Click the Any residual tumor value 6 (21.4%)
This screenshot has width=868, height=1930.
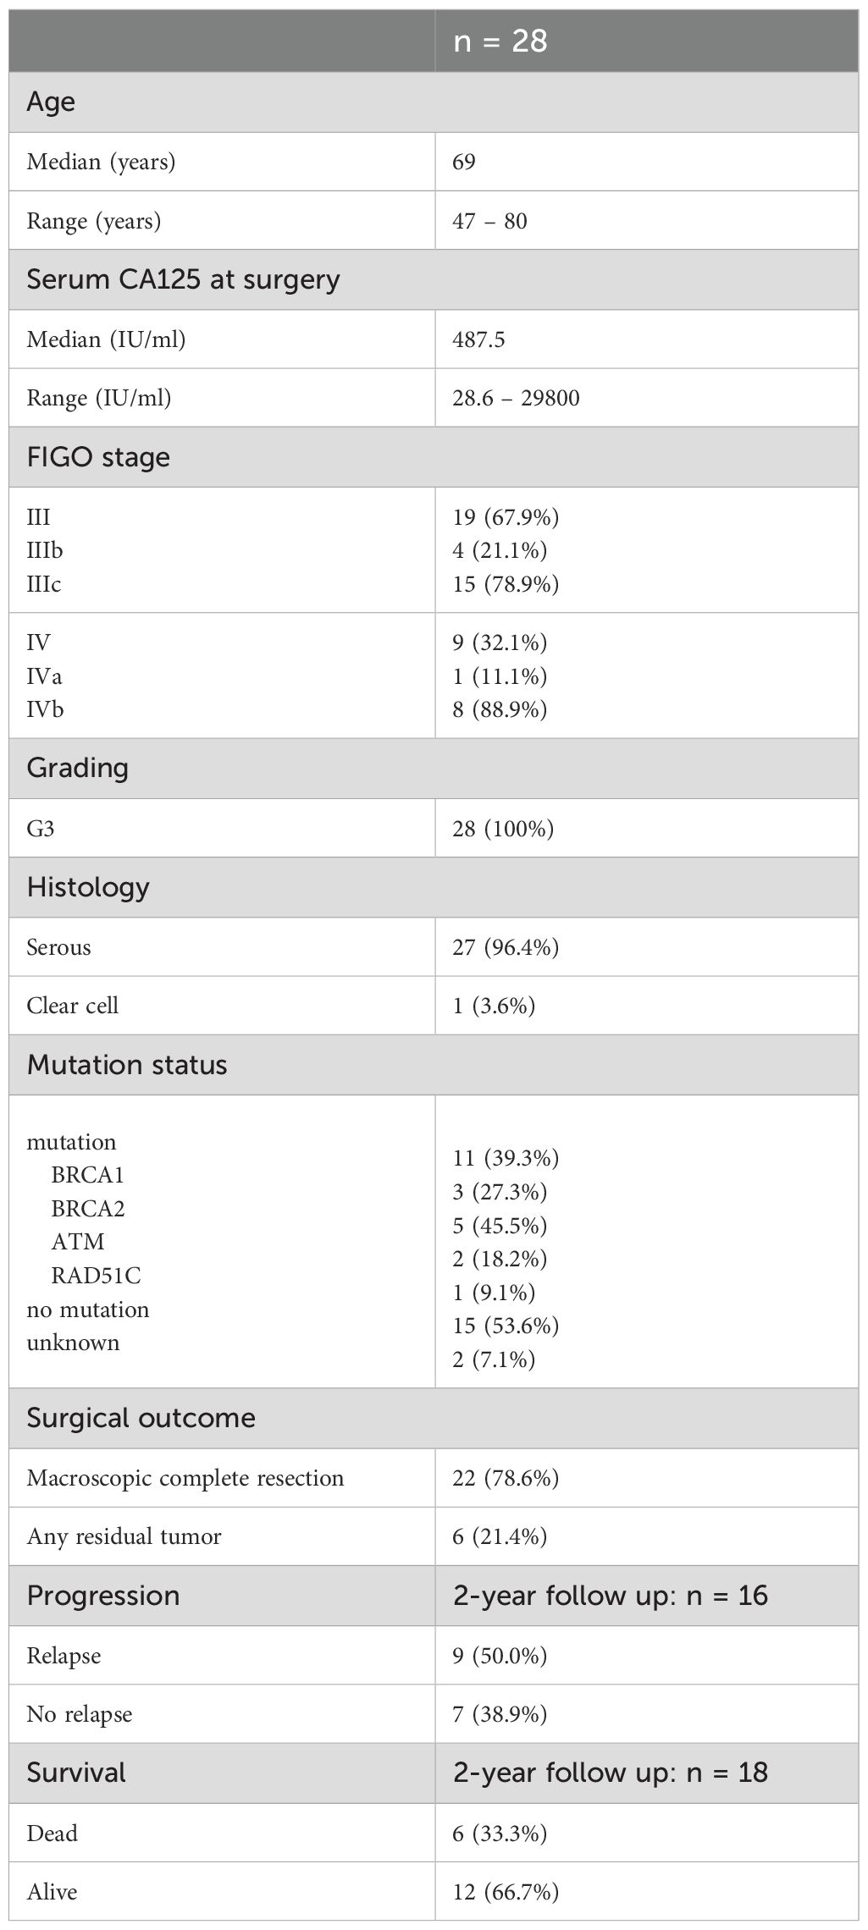pyautogui.click(x=500, y=1536)
